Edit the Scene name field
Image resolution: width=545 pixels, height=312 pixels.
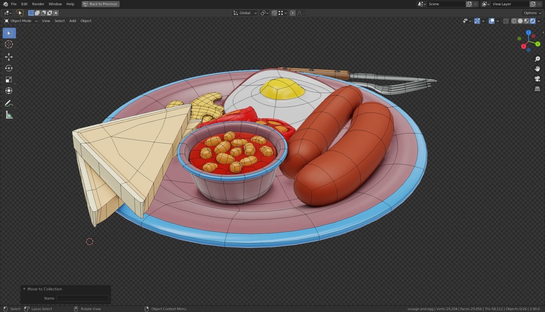point(446,4)
